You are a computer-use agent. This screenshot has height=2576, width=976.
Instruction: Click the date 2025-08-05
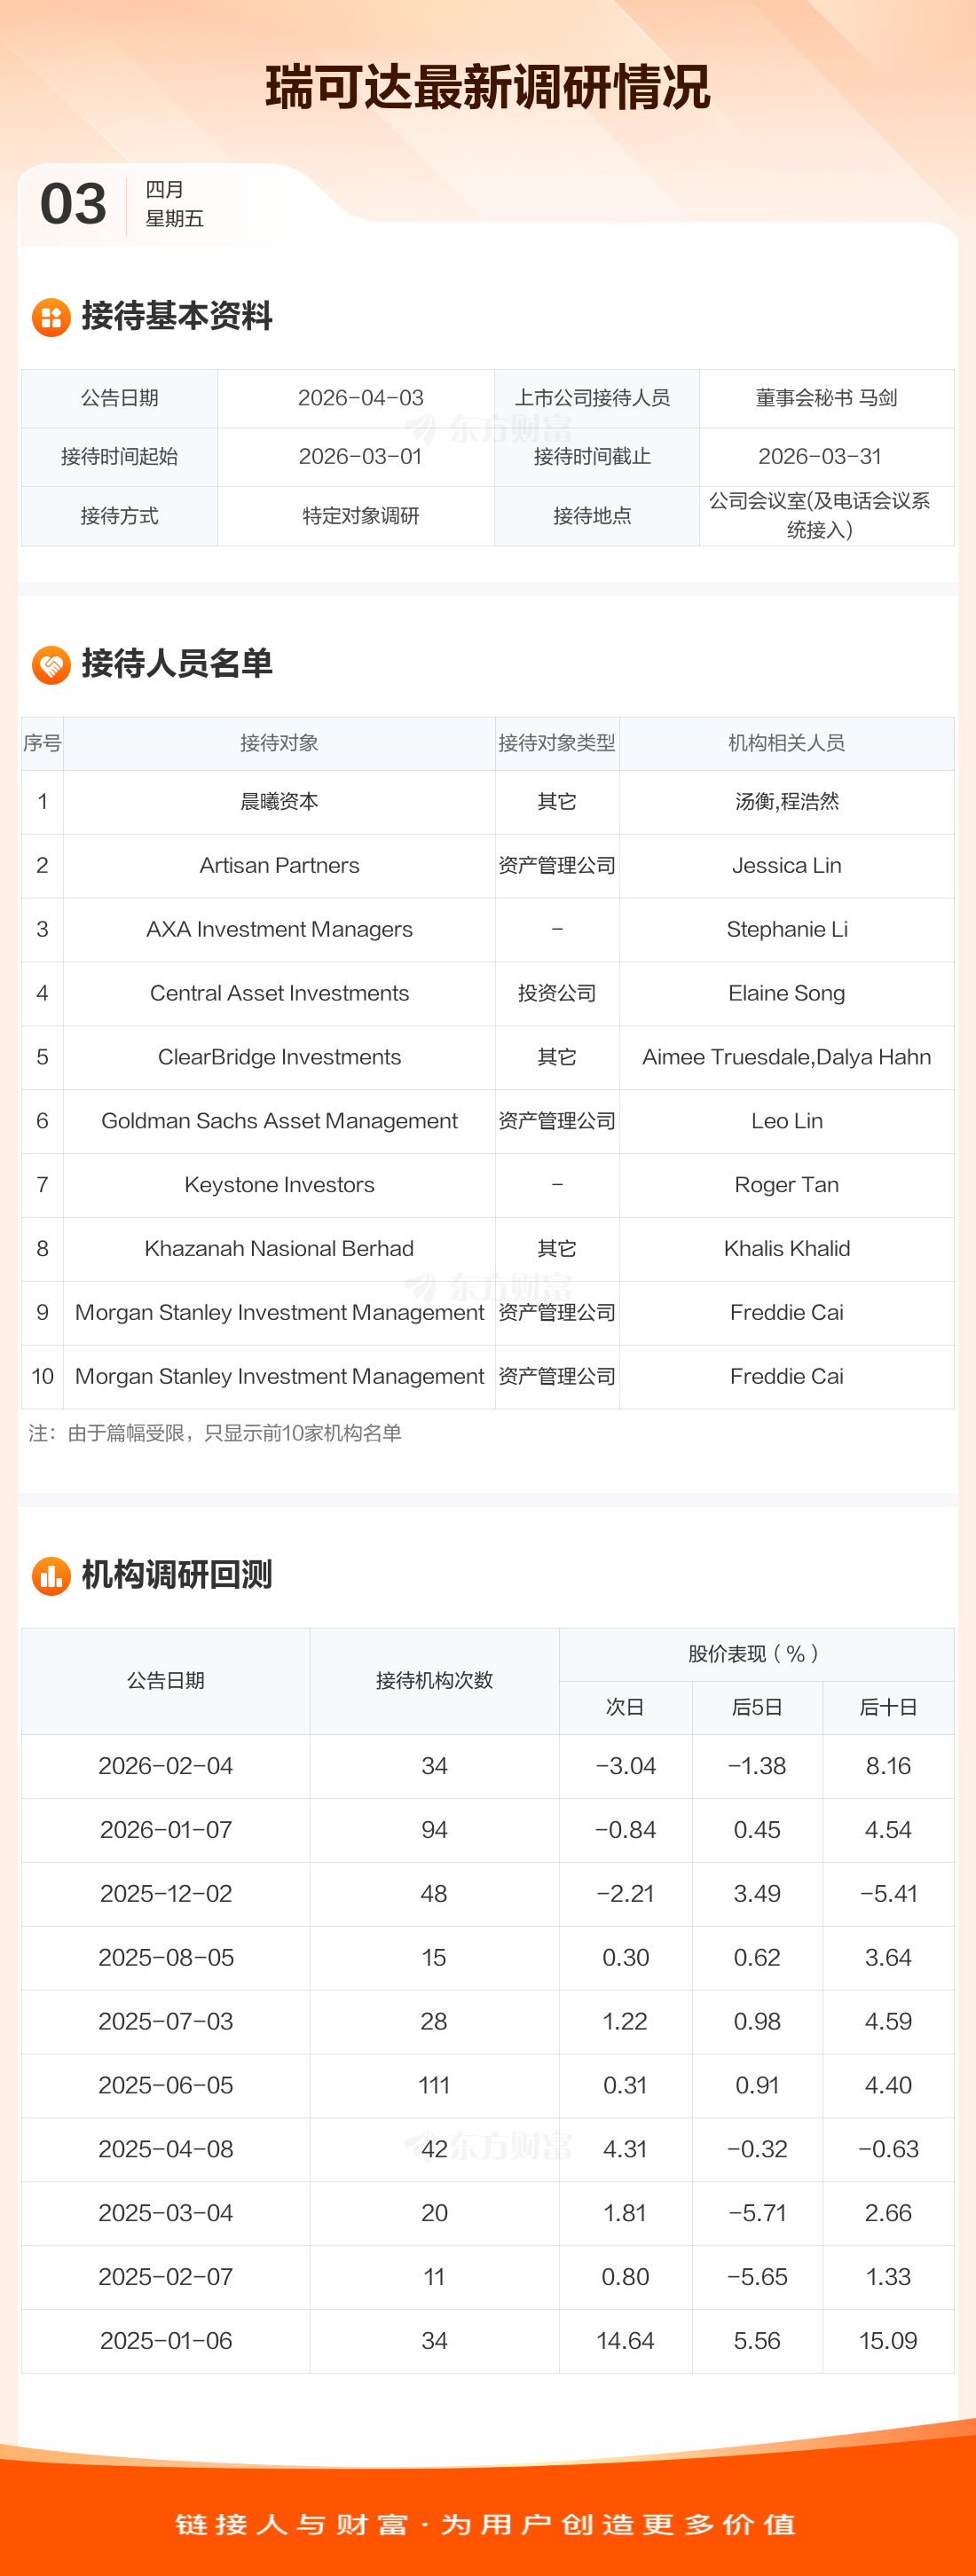(166, 1959)
